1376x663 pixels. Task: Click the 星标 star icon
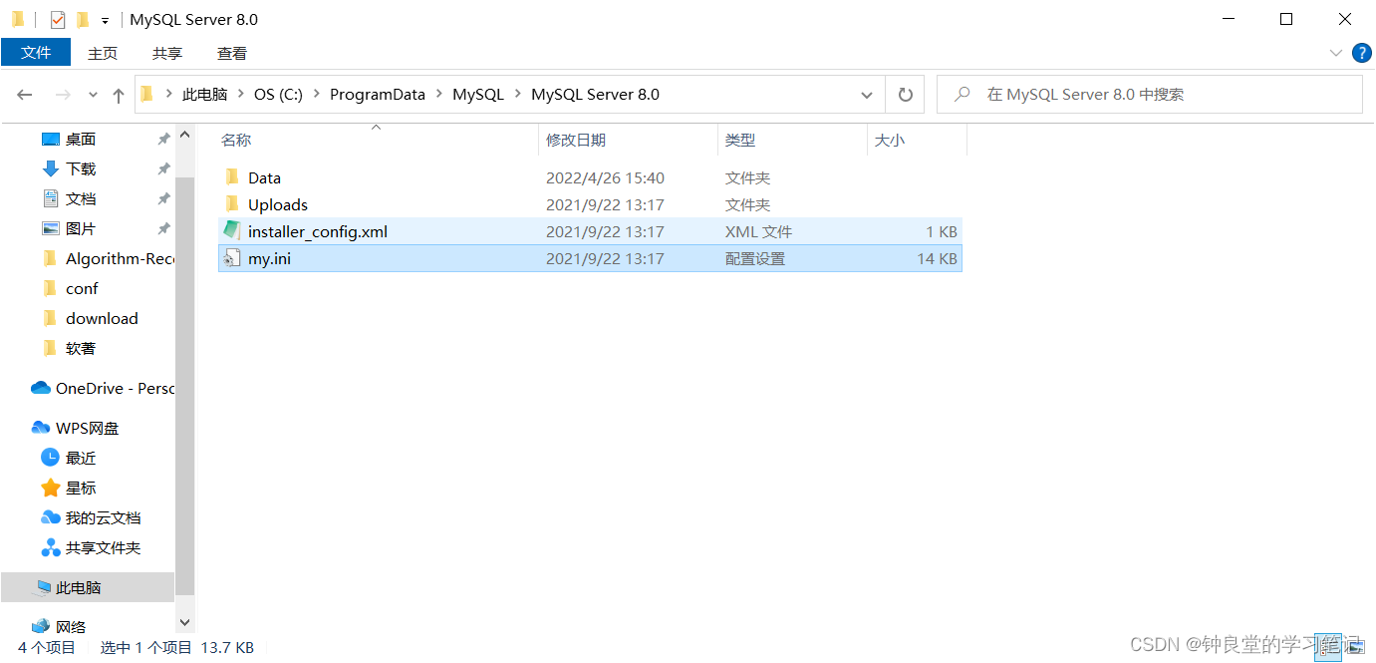tap(51, 488)
